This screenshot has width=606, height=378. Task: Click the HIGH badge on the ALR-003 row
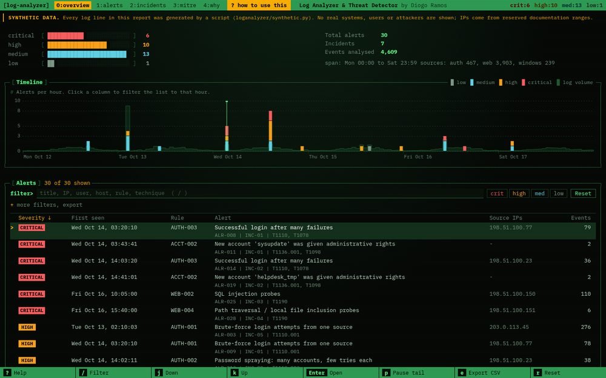pyautogui.click(x=27, y=327)
